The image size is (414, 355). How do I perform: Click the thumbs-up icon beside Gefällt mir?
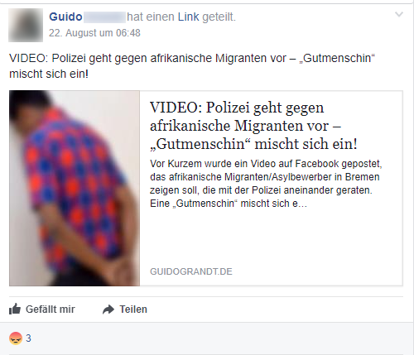click(15, 309)
